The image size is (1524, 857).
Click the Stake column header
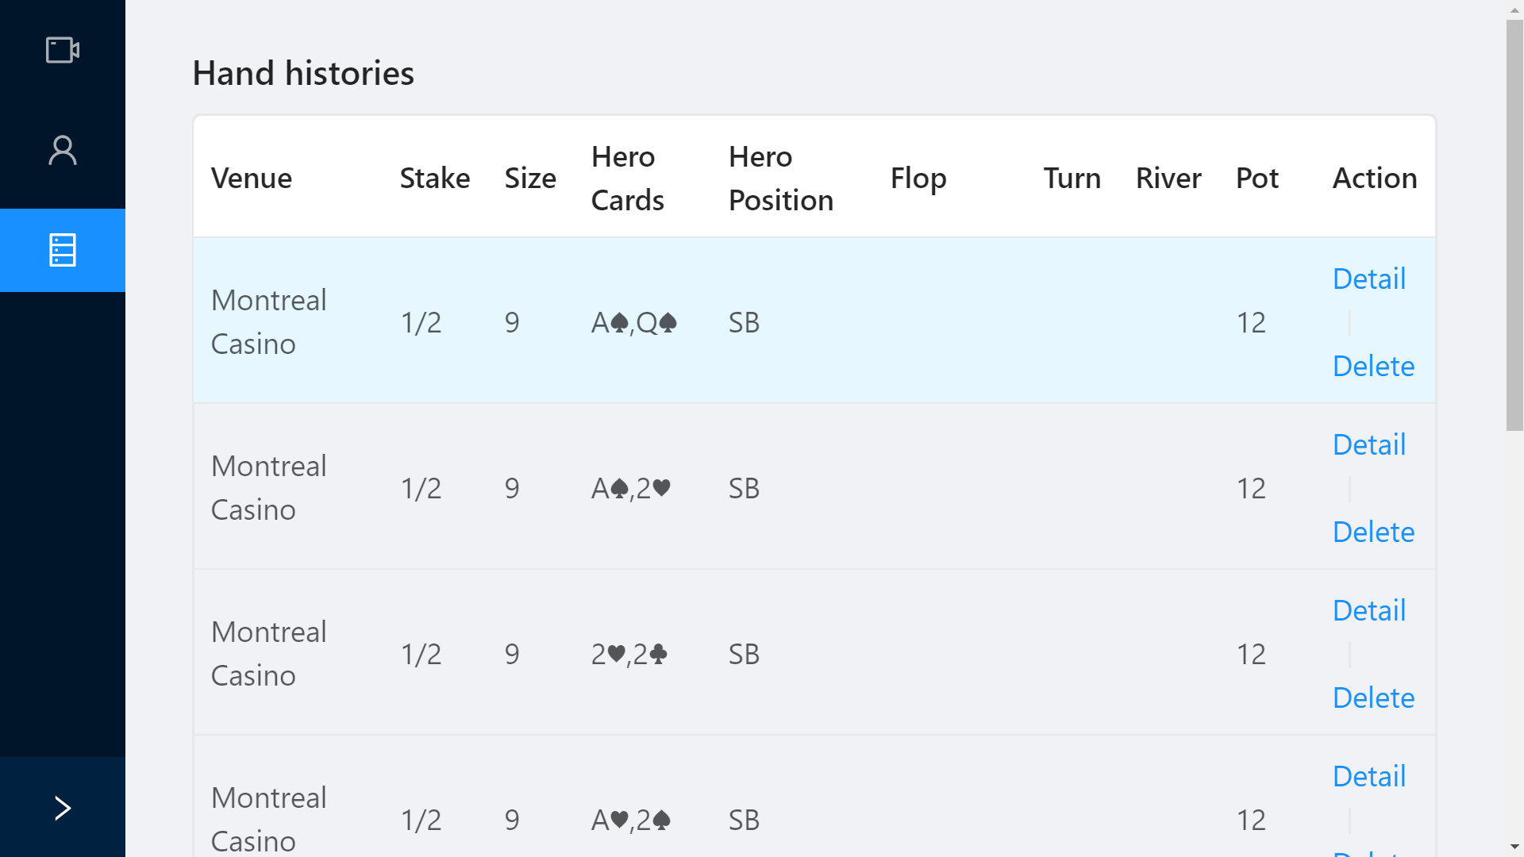point(434,178)
